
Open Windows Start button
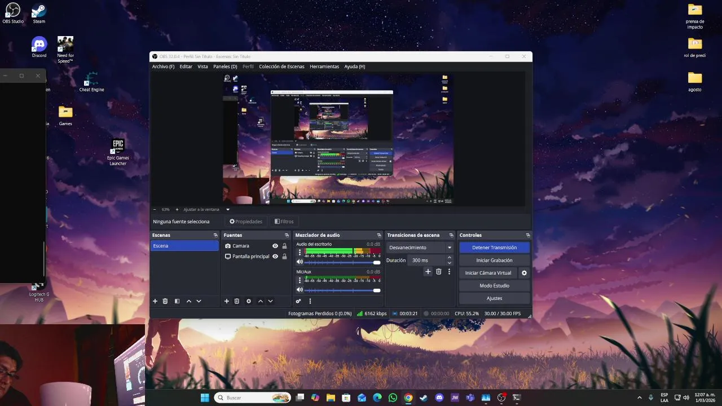coord(205,398)
